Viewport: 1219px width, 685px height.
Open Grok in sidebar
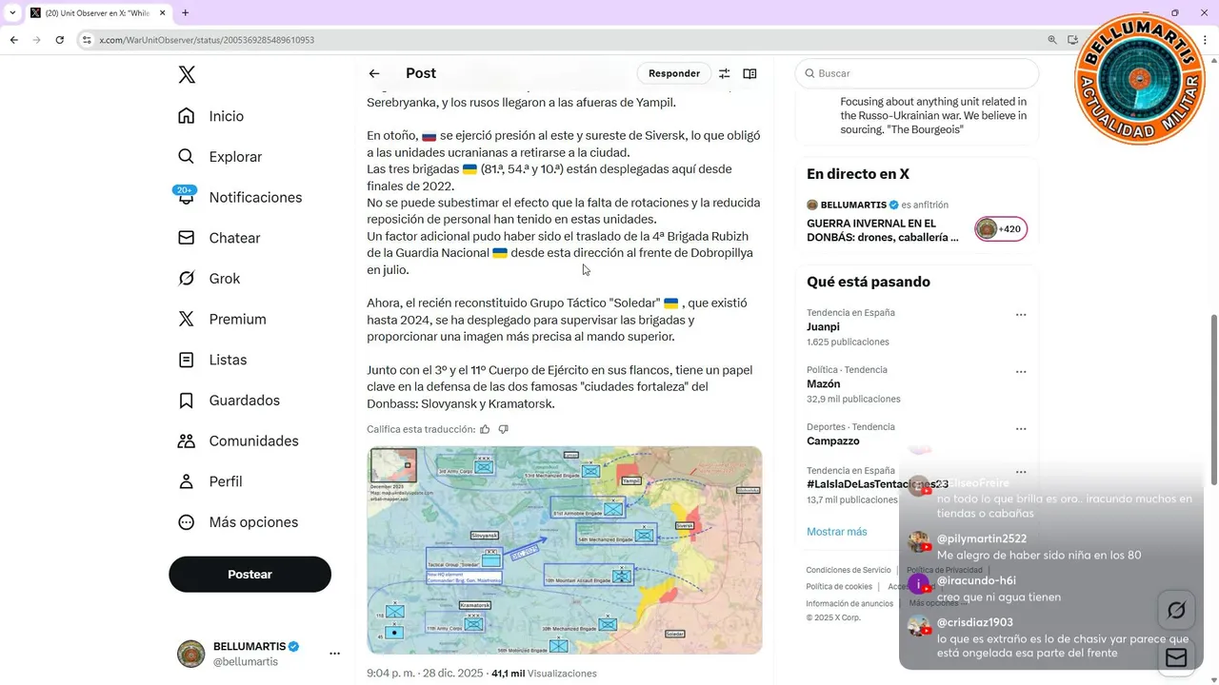(210, 279)
